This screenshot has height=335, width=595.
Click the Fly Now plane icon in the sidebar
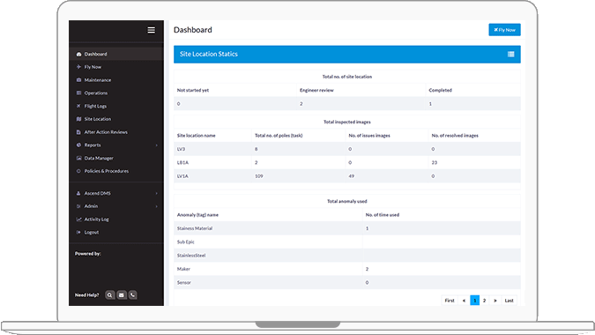78,67
